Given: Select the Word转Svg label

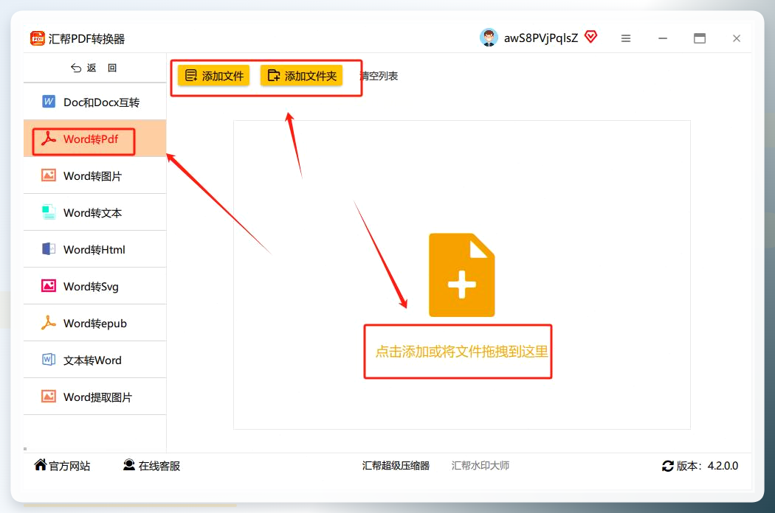Looking at the screenshot, I should tap(91, 287).
